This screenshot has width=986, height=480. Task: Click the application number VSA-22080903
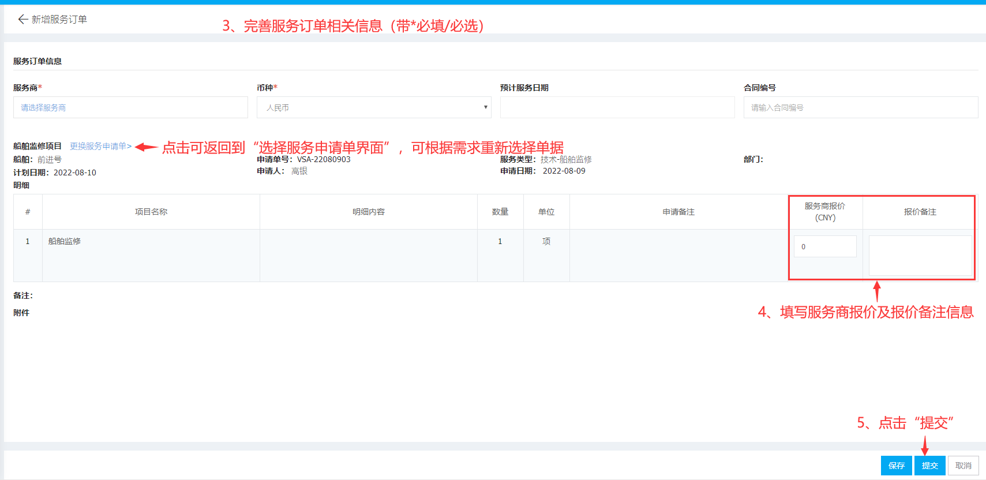click(x=324, y=159)
